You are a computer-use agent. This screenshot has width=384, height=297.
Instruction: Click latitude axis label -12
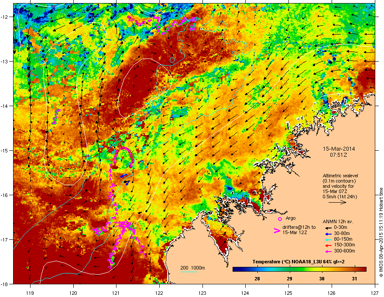pyautogui.click(x=5, y=17)
